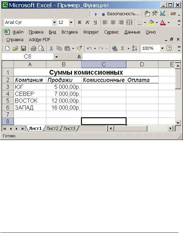Open the Формат menu
This screenshot has height=233, width=183.
point(91,32)
